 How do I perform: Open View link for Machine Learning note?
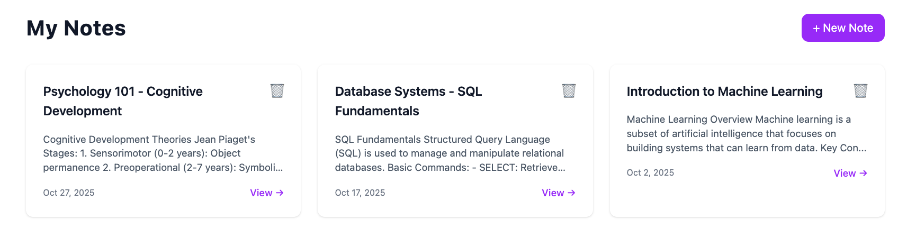tap(845, 173)
